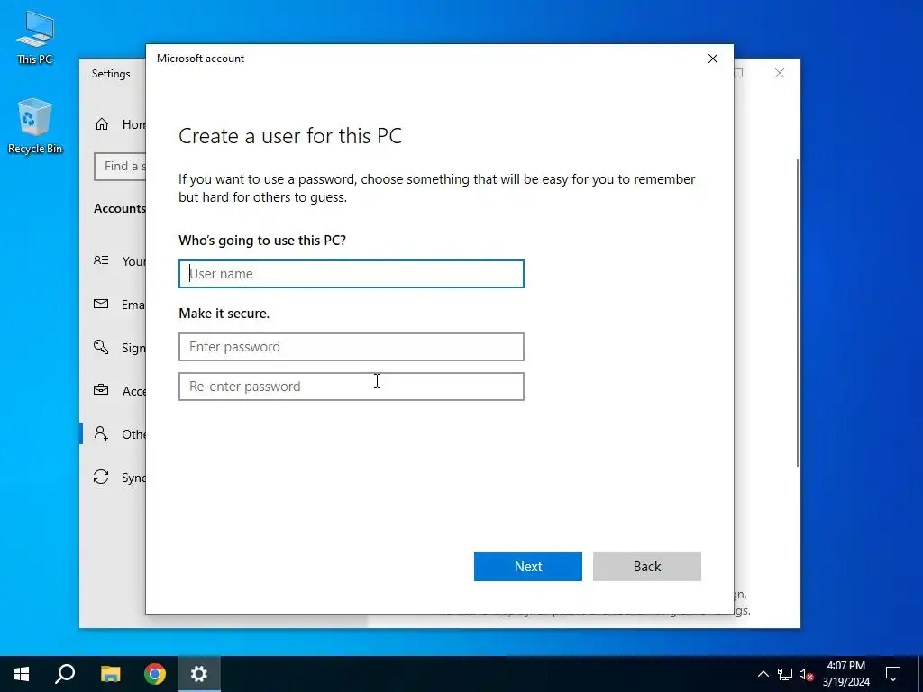The image size is (923, 692).
Task: Click the muted volume tray icon
Action: [x=807, y=674]
